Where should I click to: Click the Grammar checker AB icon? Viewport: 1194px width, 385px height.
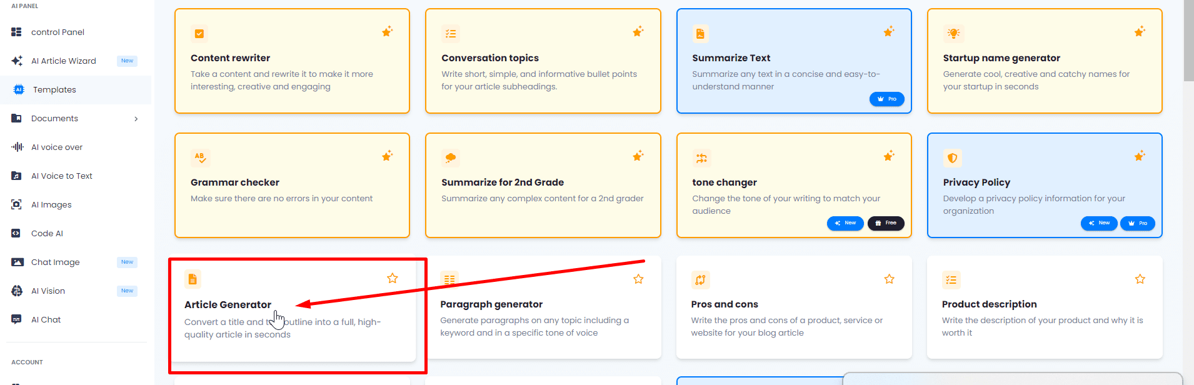[200, 157]
